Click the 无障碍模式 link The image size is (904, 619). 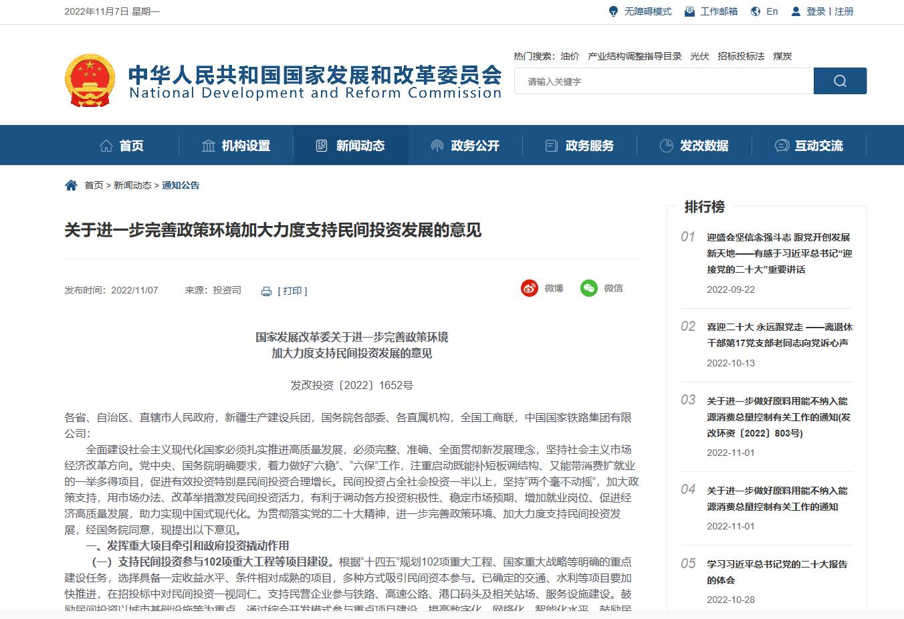[x=648, y=11]
